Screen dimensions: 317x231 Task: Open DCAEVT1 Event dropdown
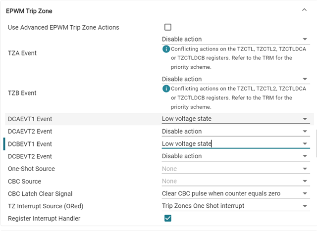pos(235,119)
